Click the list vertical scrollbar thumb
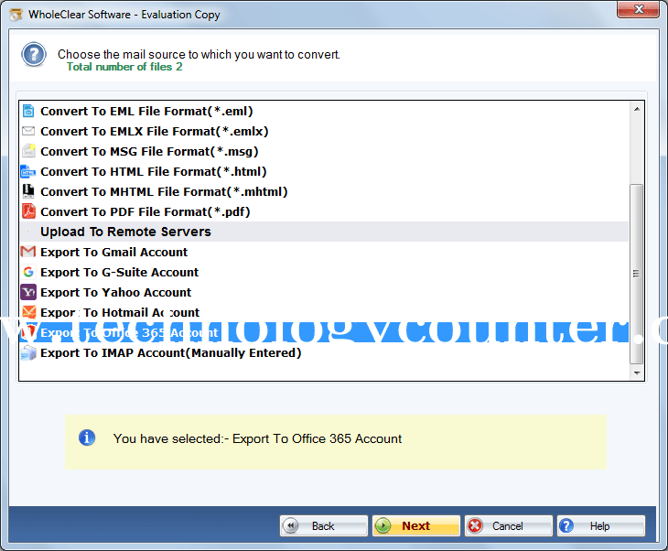The height and width of the screenshot is (551, 668). coord(637,274)
